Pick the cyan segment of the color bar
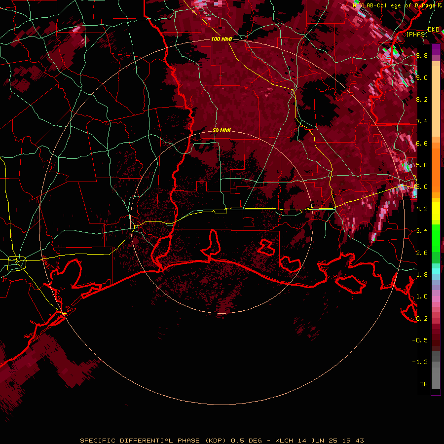Image resolution: width=444 pixels, height=444 pixels. (x=436, y=271)
